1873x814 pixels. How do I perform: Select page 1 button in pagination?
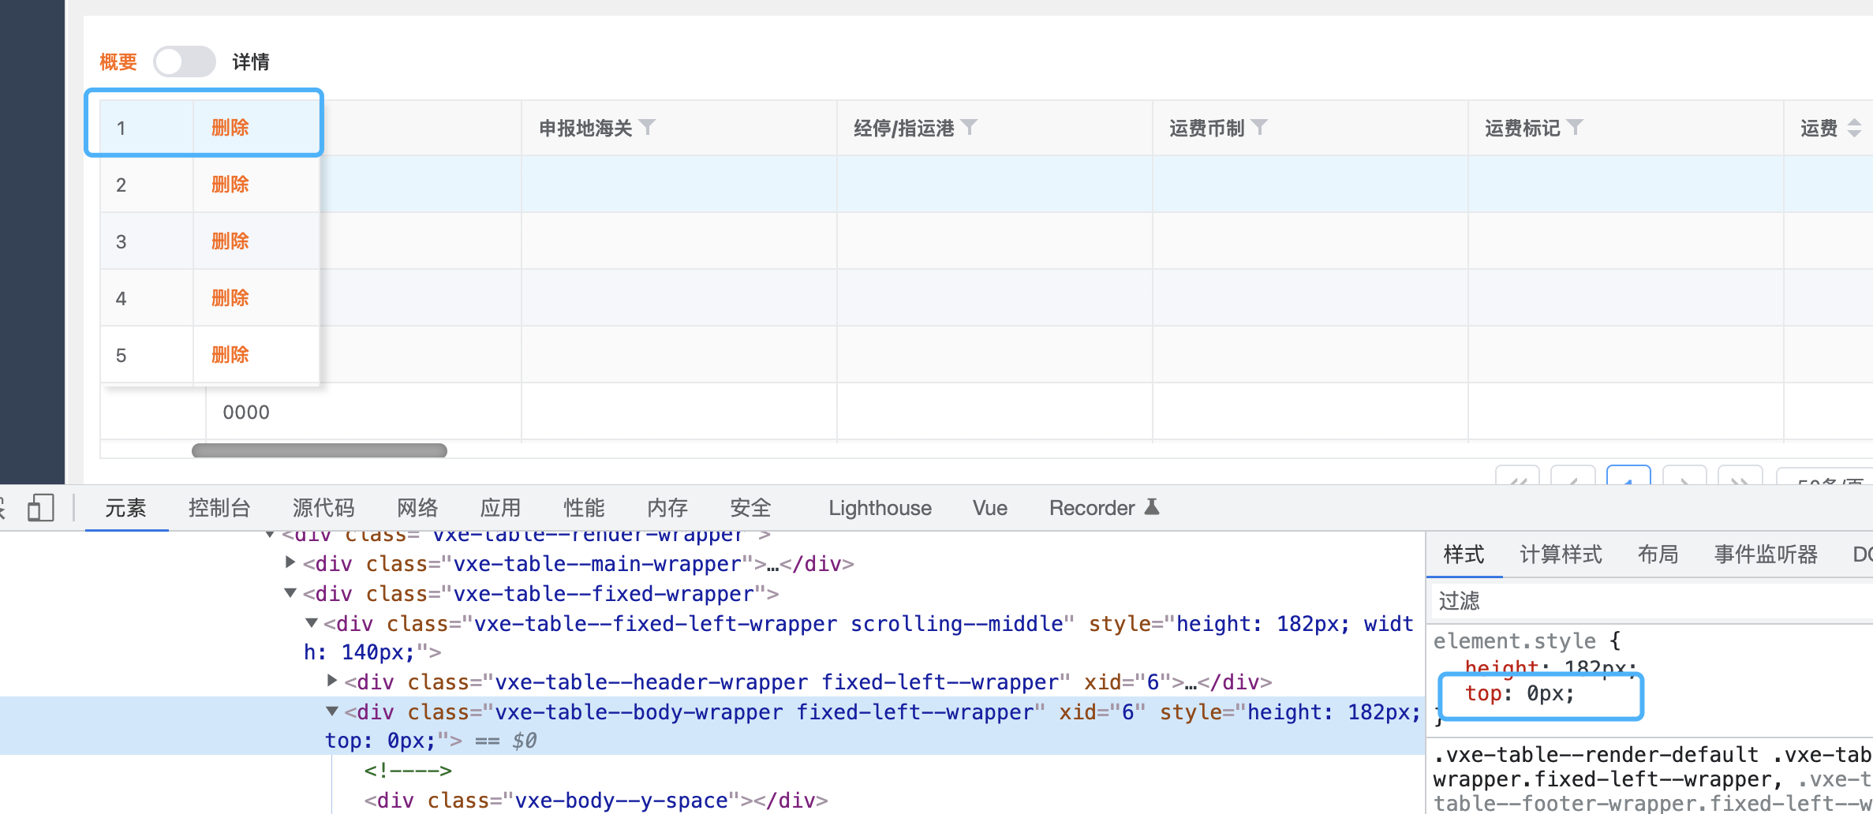coord(1629,481)
